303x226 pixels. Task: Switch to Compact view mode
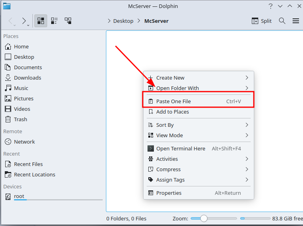54,21
